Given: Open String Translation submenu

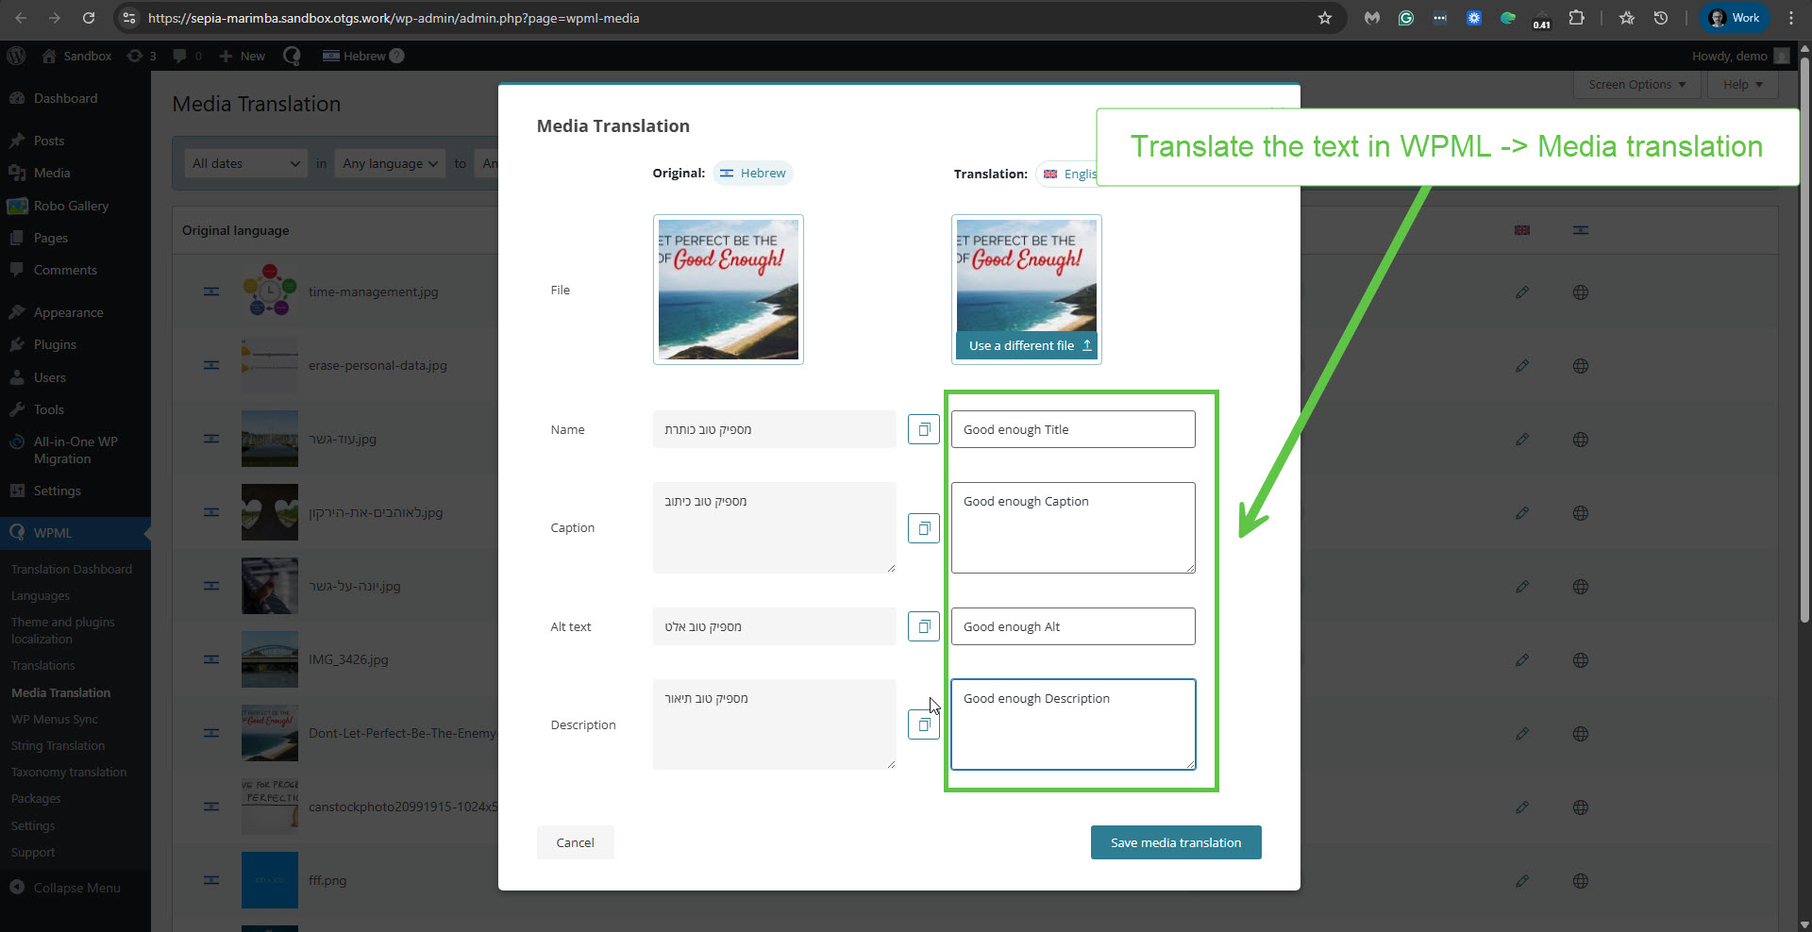Looking at the screenshot, I should (x=58, y=745).
